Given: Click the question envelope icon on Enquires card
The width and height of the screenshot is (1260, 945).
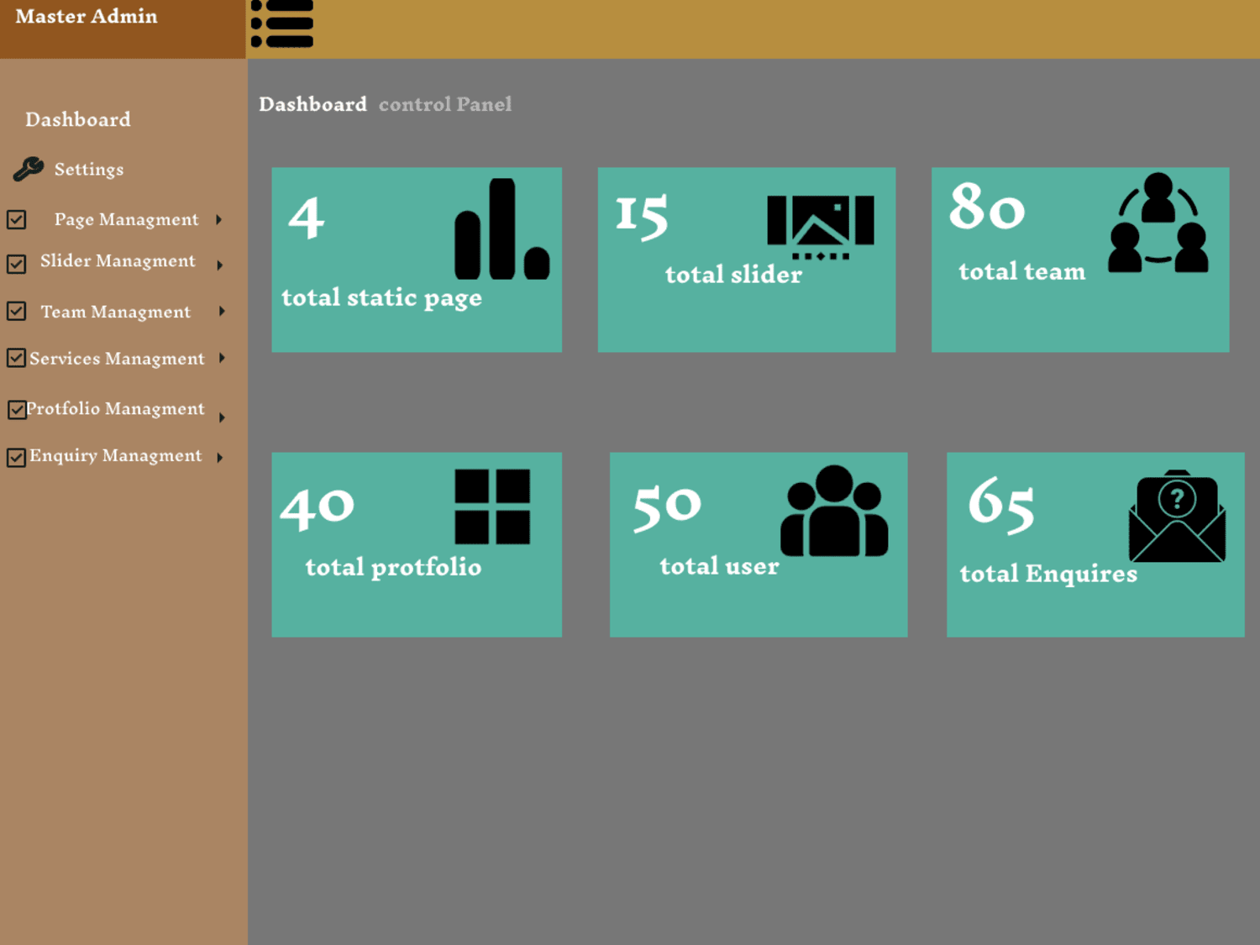Looking at the screenshot, I should (1177, 516).
